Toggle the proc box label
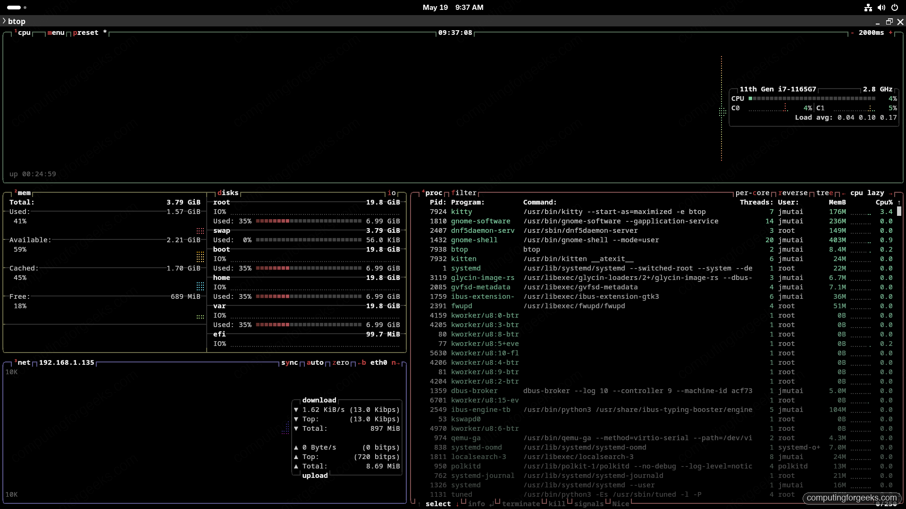Viewport: 906px width, 509px height. pos(432,193)
